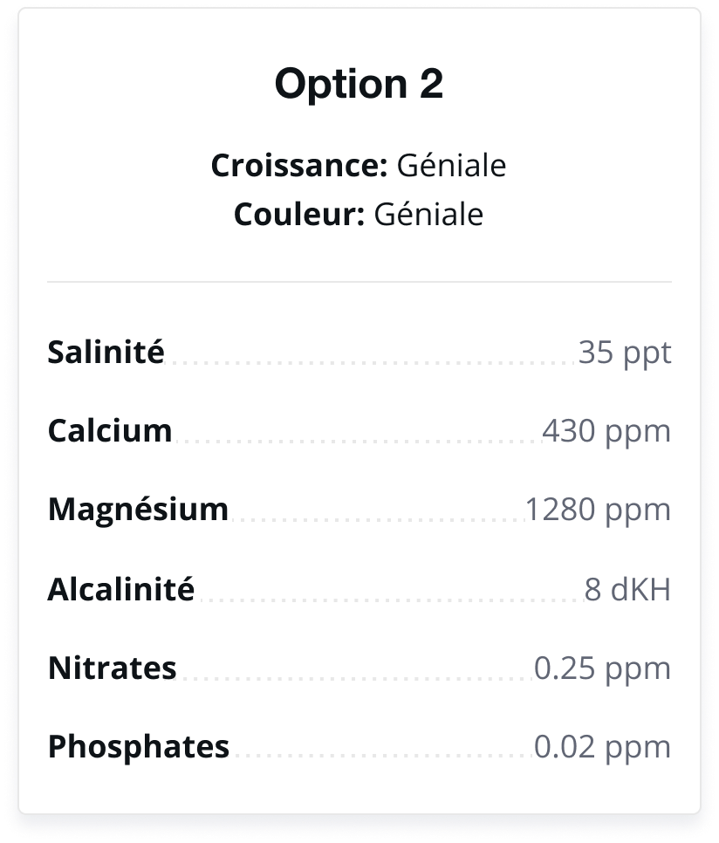Select the 1280 ppm magnesium value

598,511
